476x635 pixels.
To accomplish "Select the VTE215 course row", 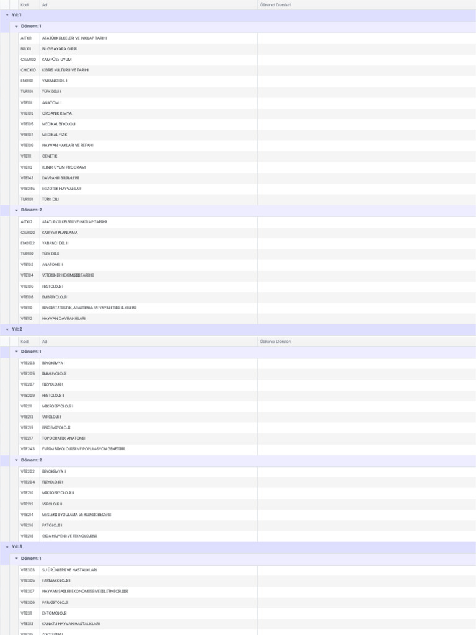I will (x=247, y=428).
